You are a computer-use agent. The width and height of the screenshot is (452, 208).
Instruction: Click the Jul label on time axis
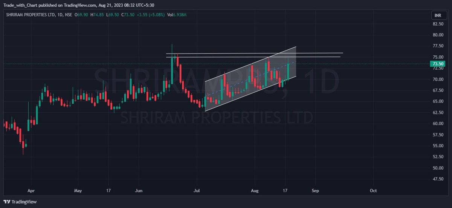197,191
